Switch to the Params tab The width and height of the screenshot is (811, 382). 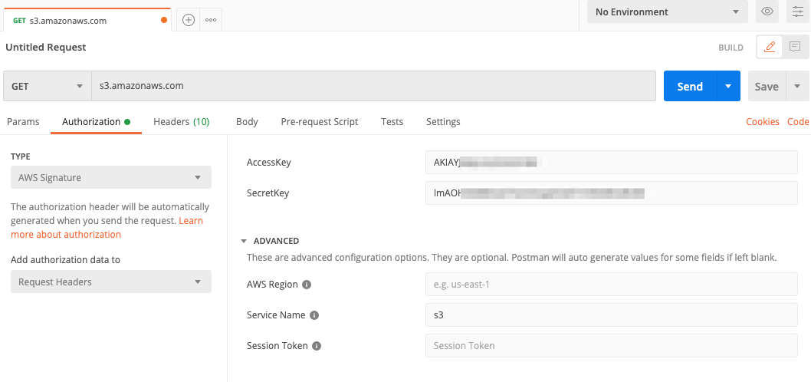coord(23,122)
